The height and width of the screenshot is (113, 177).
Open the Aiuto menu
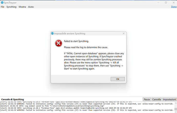point(31,7)
